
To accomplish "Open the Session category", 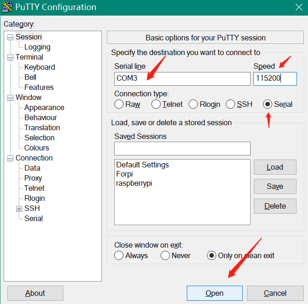I will pyautogui.click(x=28, y=37).
